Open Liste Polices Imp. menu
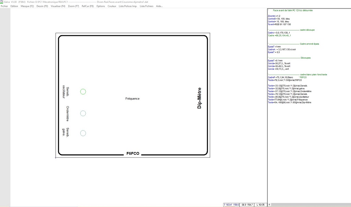Image resolution: width=351 pixels, height=207 pixels. 128,6
